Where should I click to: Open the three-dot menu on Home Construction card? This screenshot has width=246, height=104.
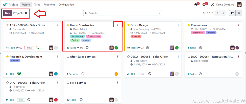click(x=118, y=25)
